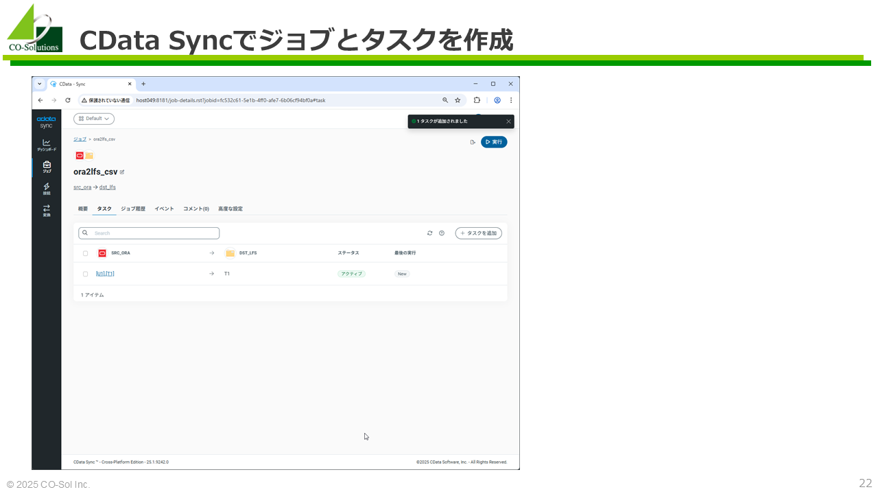Click the アクティブ status badge
The width and height of the screenshot is (878, 494).
[x=351, y=274]
